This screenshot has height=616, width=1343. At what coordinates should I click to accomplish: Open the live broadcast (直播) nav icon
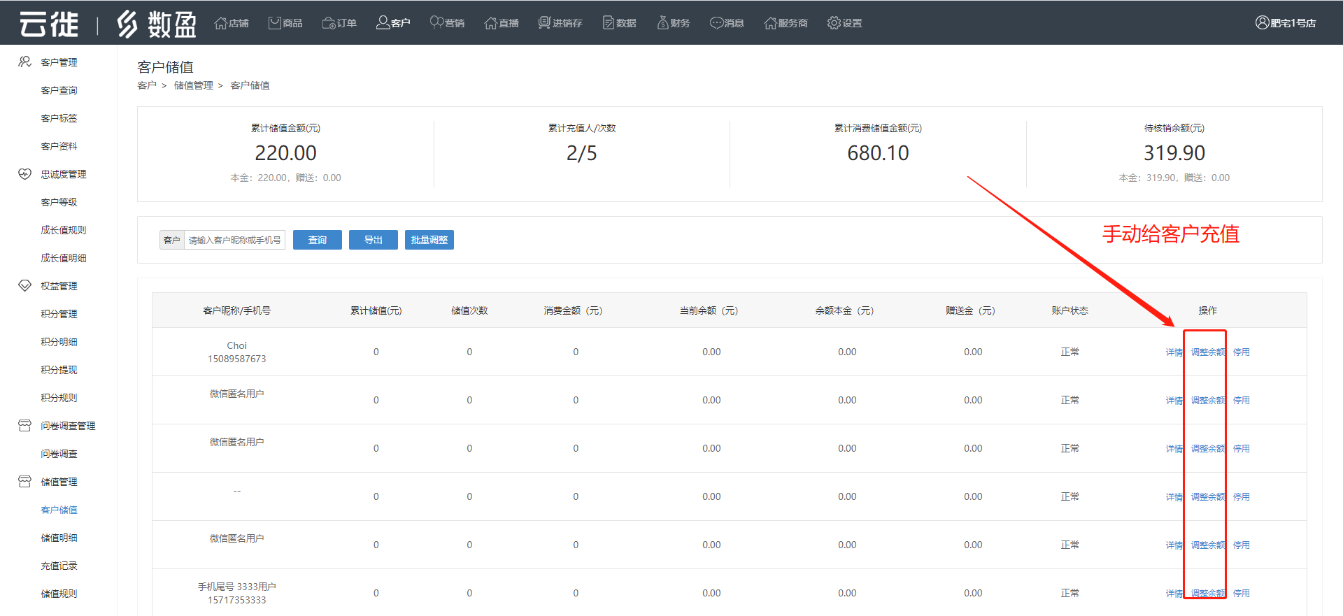(x=490, y=23)
